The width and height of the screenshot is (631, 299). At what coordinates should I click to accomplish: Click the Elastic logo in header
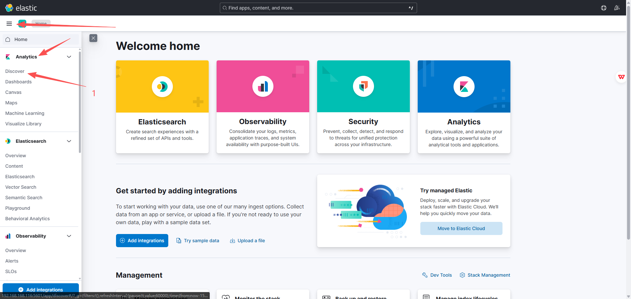21,8
